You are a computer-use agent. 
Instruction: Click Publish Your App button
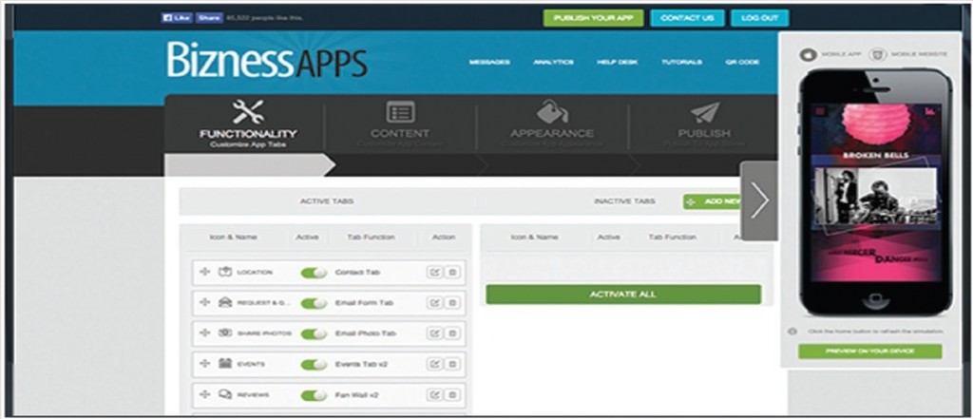pyautogui.click(x=593, y=18)
